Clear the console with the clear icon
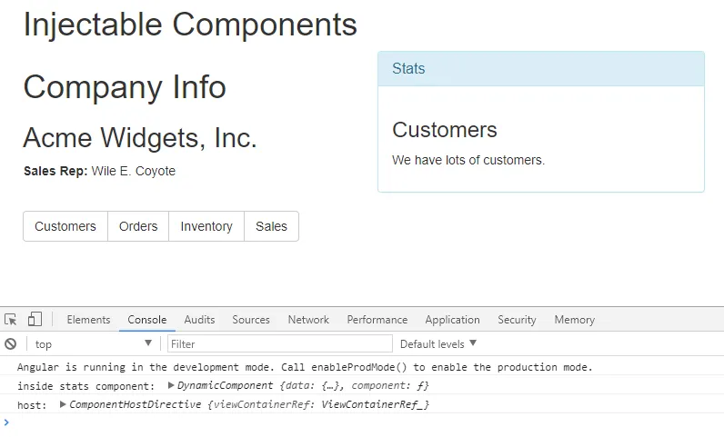 click(11, 344)
